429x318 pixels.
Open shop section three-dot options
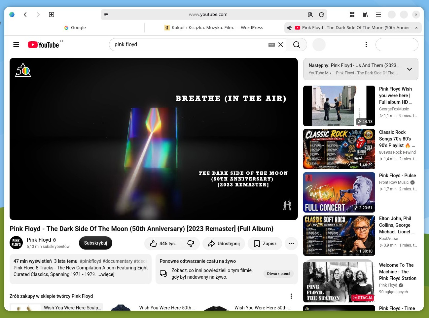291,296
